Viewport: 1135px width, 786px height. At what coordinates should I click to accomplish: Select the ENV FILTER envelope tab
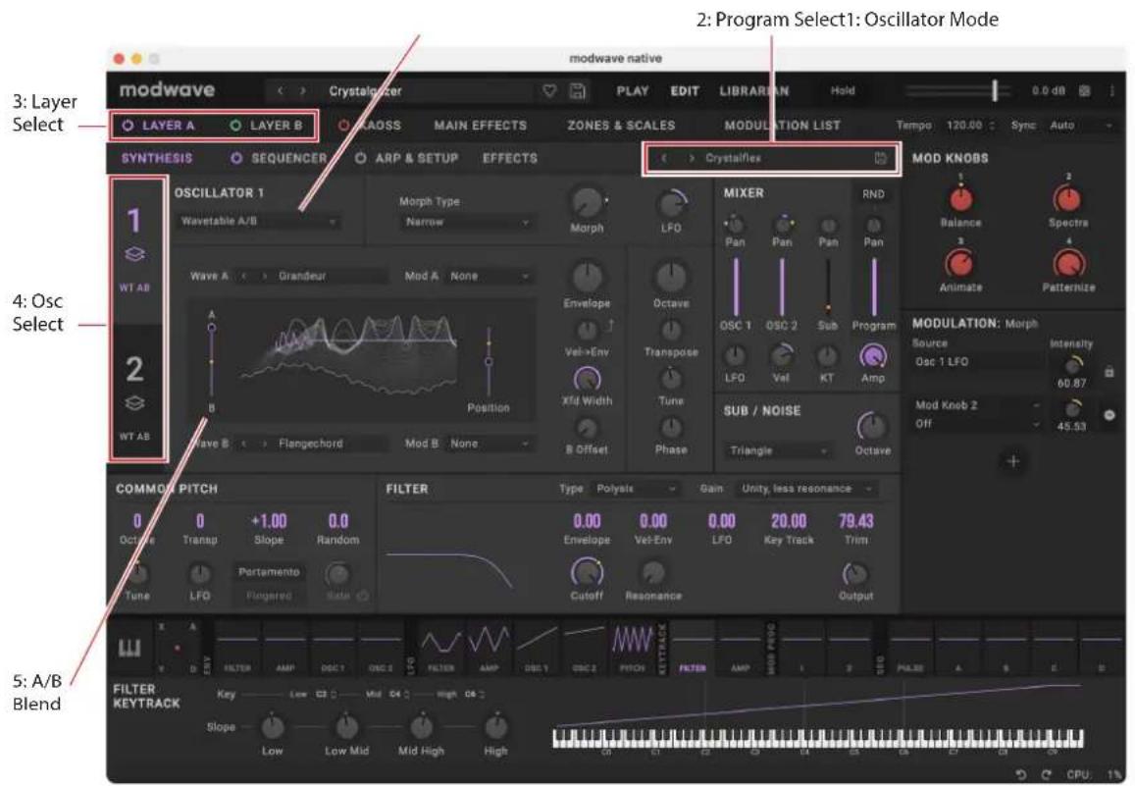click(236, 647)
